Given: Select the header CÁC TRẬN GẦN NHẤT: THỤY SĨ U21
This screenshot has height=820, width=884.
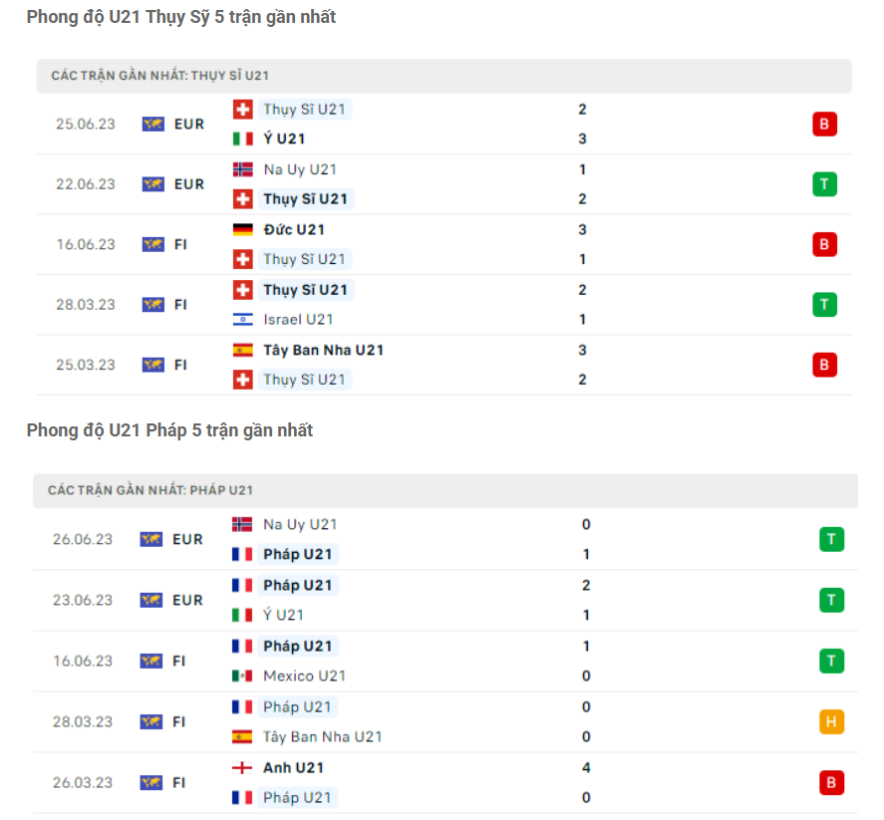Looking at the screenshot, I should tap(149, 76).
